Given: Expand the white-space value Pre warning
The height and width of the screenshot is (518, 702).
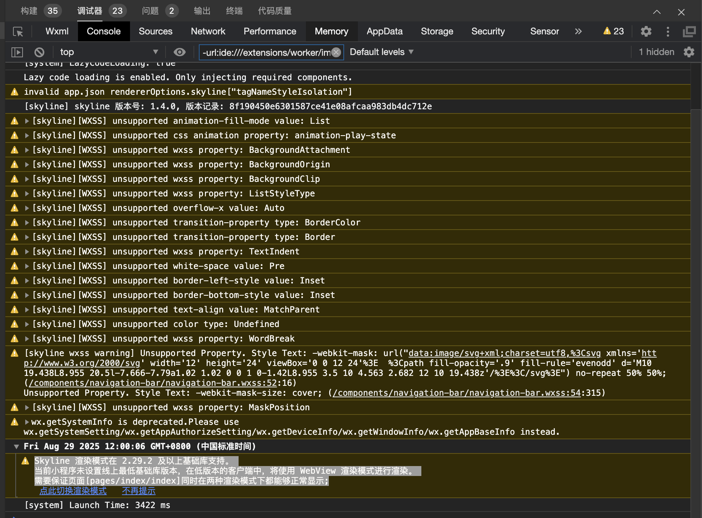Looking at the screenshot, I should tap(27, 266).
